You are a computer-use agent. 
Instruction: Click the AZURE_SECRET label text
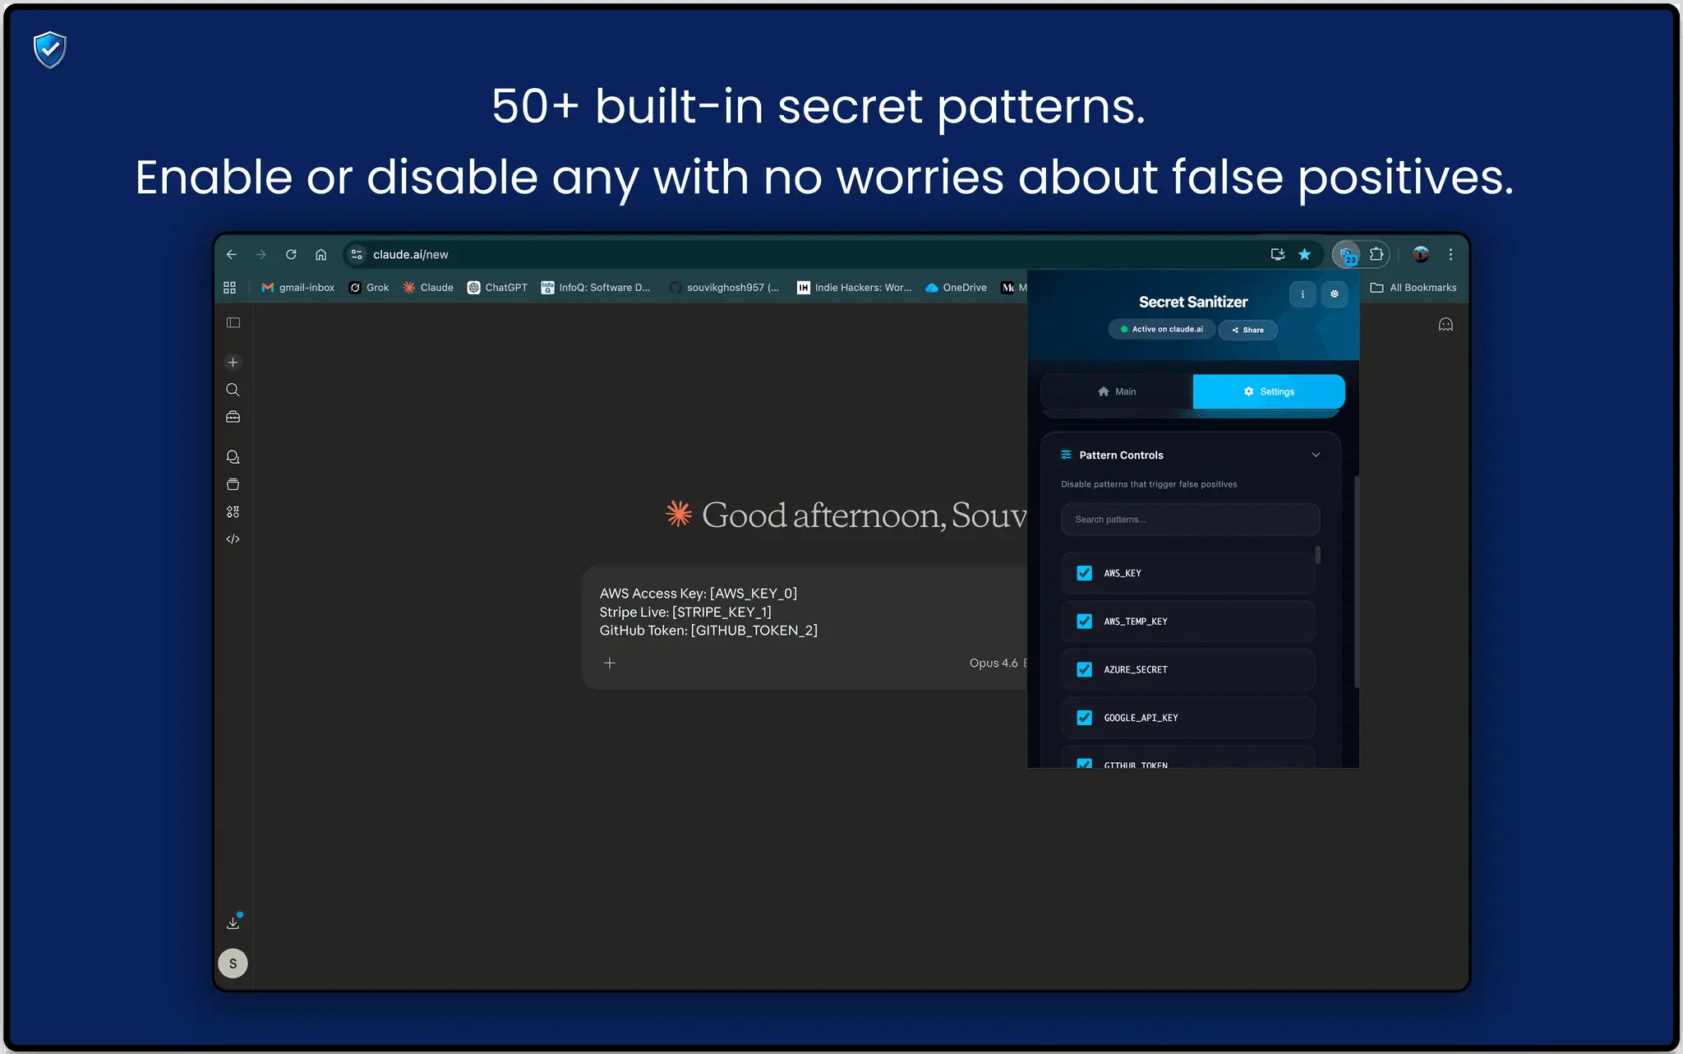click(x=1136, y=670)
